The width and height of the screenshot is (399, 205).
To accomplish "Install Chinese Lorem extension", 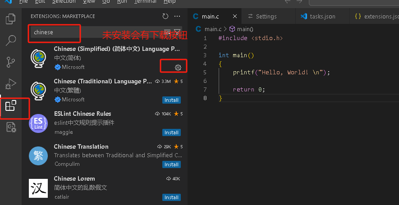I will (x=171, y=197).
